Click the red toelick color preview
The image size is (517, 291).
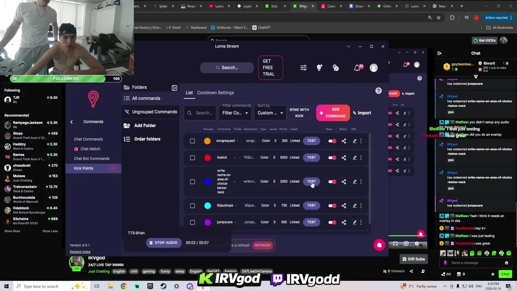[207, 158]
